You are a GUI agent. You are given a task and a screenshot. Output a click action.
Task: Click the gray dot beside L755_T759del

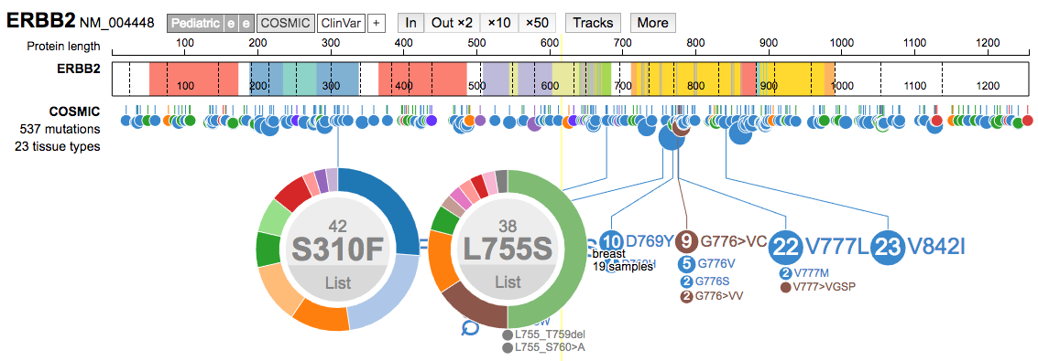[507, 334]
